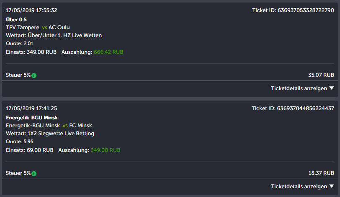Click the TPV Tampere team name
340x197 pixels.
point(23,27)
